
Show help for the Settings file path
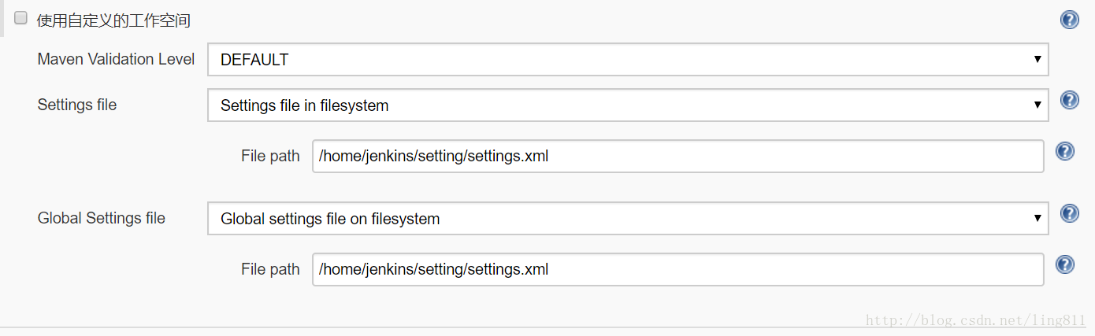(1064, 151)
